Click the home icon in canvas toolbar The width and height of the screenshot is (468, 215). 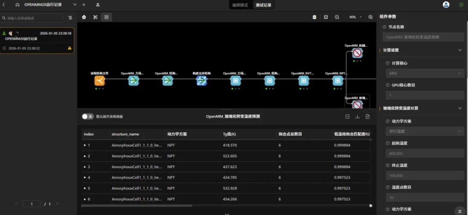(84, 17)
